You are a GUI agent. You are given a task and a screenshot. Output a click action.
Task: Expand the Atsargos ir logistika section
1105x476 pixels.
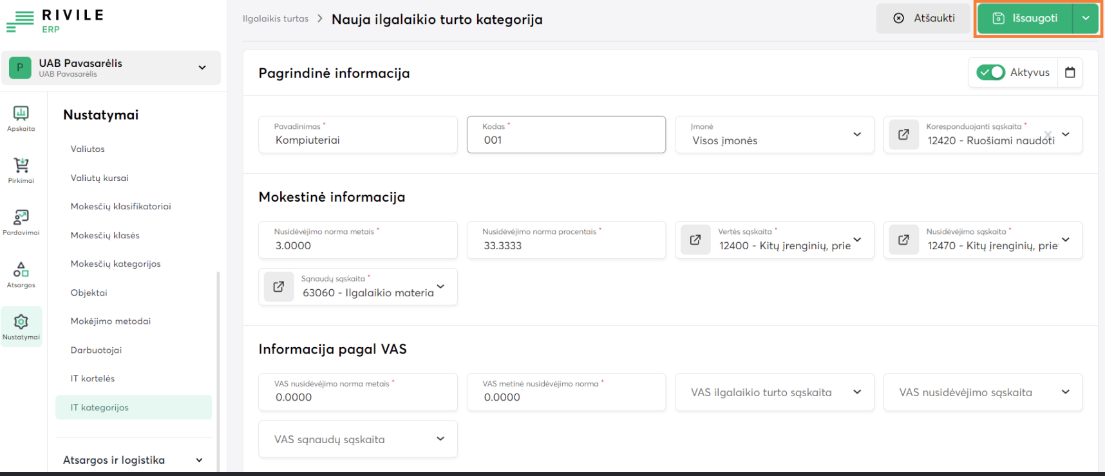click(199, 460)
